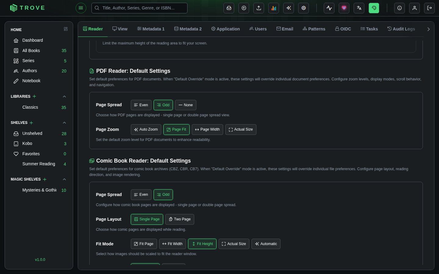Click the green theme palette icon
The width and height of the screenshot is (439, 274).
pos(374,8)
